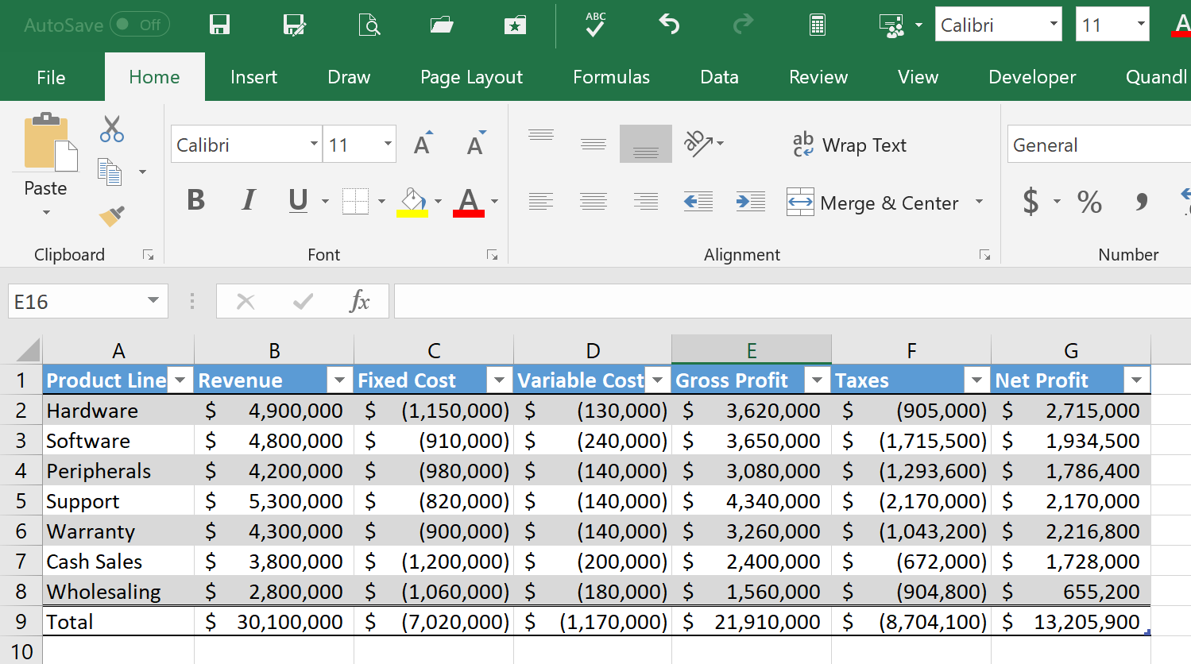
Task: Click the Redo arrow icon
Action: pos(743,25)
